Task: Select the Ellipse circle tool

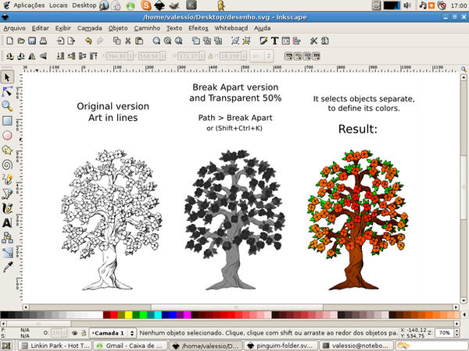Action: [7, 135]
